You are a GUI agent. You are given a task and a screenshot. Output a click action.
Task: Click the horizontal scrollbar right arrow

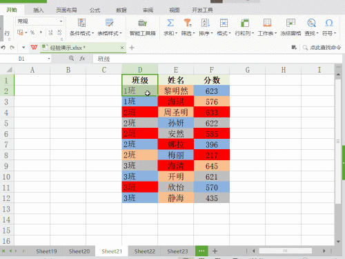pos(324,251)
